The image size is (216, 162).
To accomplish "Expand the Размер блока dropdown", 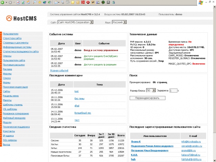I will 151,90.
